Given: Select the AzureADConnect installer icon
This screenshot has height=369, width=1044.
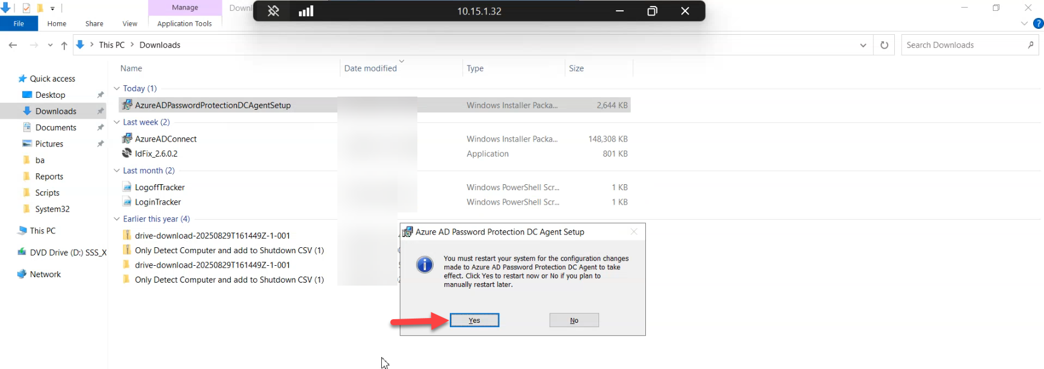Looking at the screenshot, I should [127, 139].
